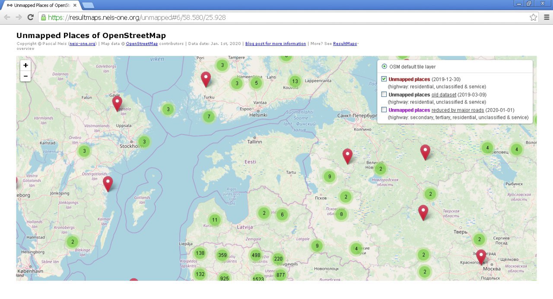The height and width of the screenshot is (299, 553).
Task: Open cluster 8 near Pskov oblast
Action: [341, 214]
